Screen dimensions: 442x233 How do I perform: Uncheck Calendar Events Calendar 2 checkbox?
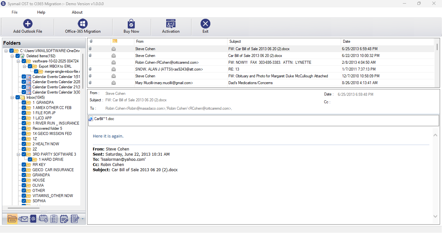(x=24, y=82)
